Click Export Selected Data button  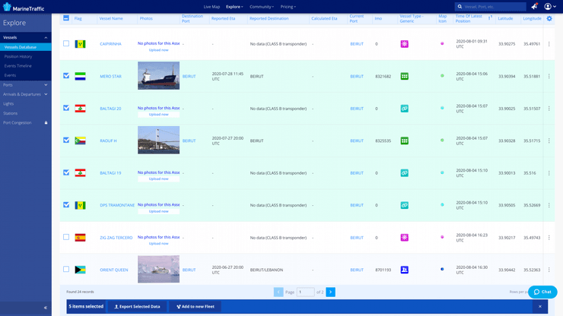[138, 306]
